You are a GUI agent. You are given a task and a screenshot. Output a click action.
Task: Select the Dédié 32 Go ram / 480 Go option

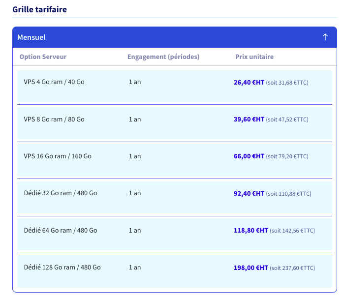click(x=175, y=197)
